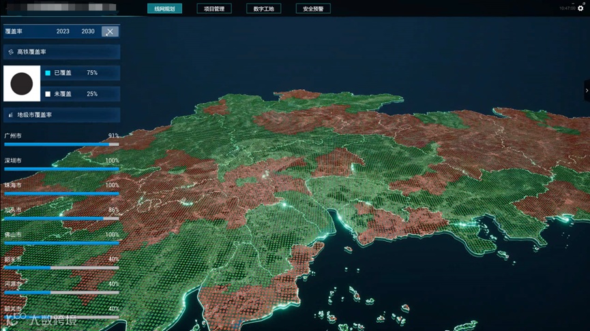The height and width of the screenshot is (331, 590).
Task: Click the 86% coverage value
Action: click(113, 210)
